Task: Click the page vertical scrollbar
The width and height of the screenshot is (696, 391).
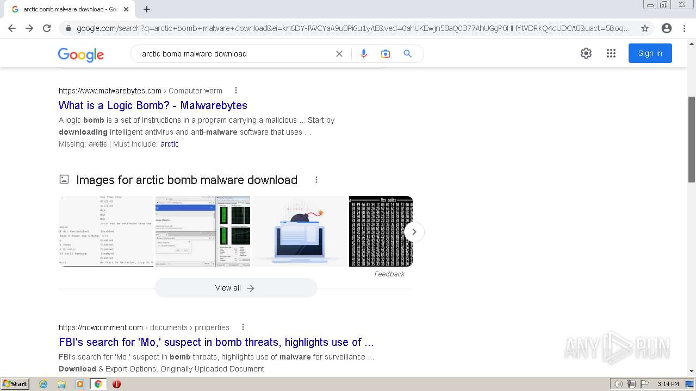Action: click(x=692, y=140)
